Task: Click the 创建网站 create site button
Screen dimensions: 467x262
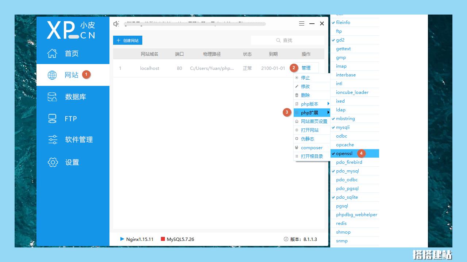Action: [127, 40]
